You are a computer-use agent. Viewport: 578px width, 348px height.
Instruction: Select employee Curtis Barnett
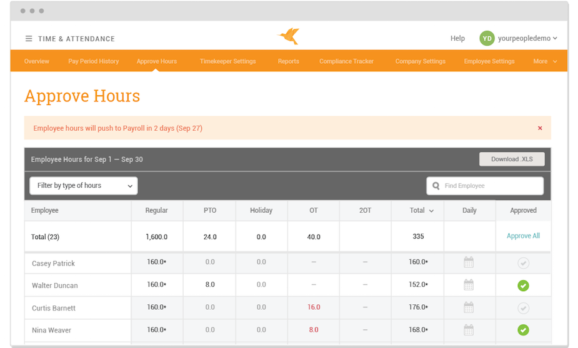54,308
